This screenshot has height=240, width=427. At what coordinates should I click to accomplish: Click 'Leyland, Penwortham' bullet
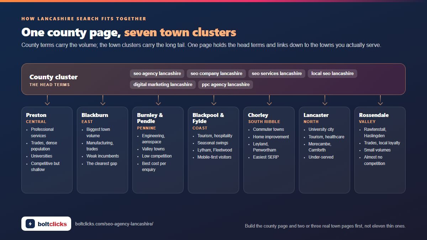(265, 147)
